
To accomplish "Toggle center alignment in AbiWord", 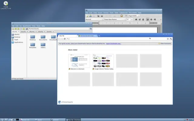I will tap(151, 19).
